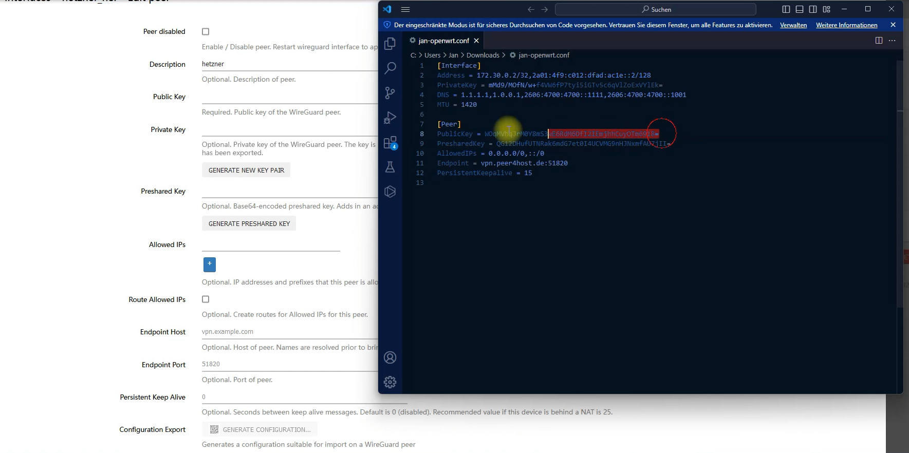
Task: Open the VS Code hamburger menu
Action: (405, 9)
